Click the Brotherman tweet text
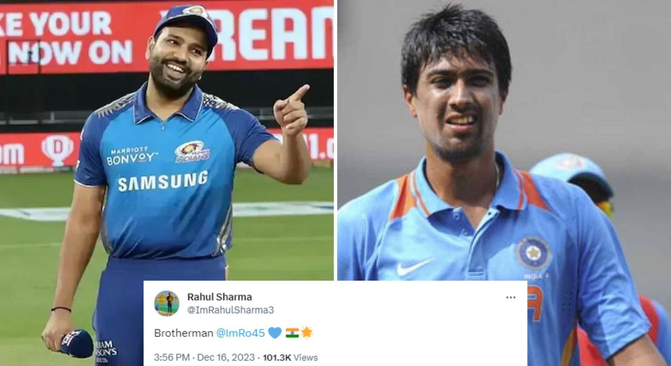The height and width of the screenshot is (366, 671). pos(183,333)
